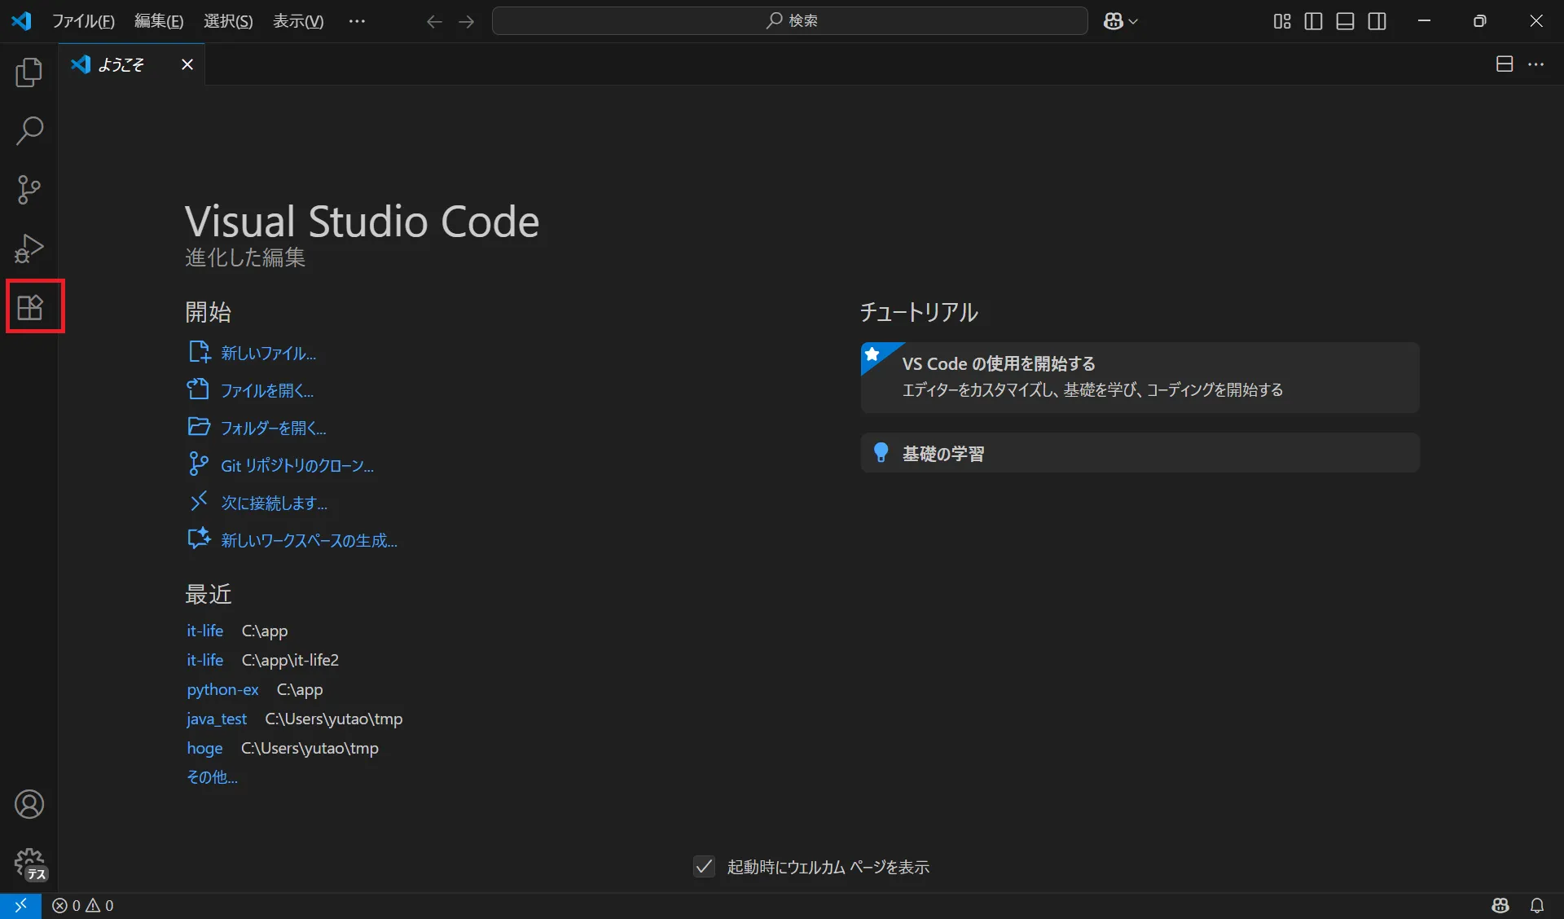Click the VS Code logo in title bar
Screen dimensions: 1564x919
click(x=21, y=21)
